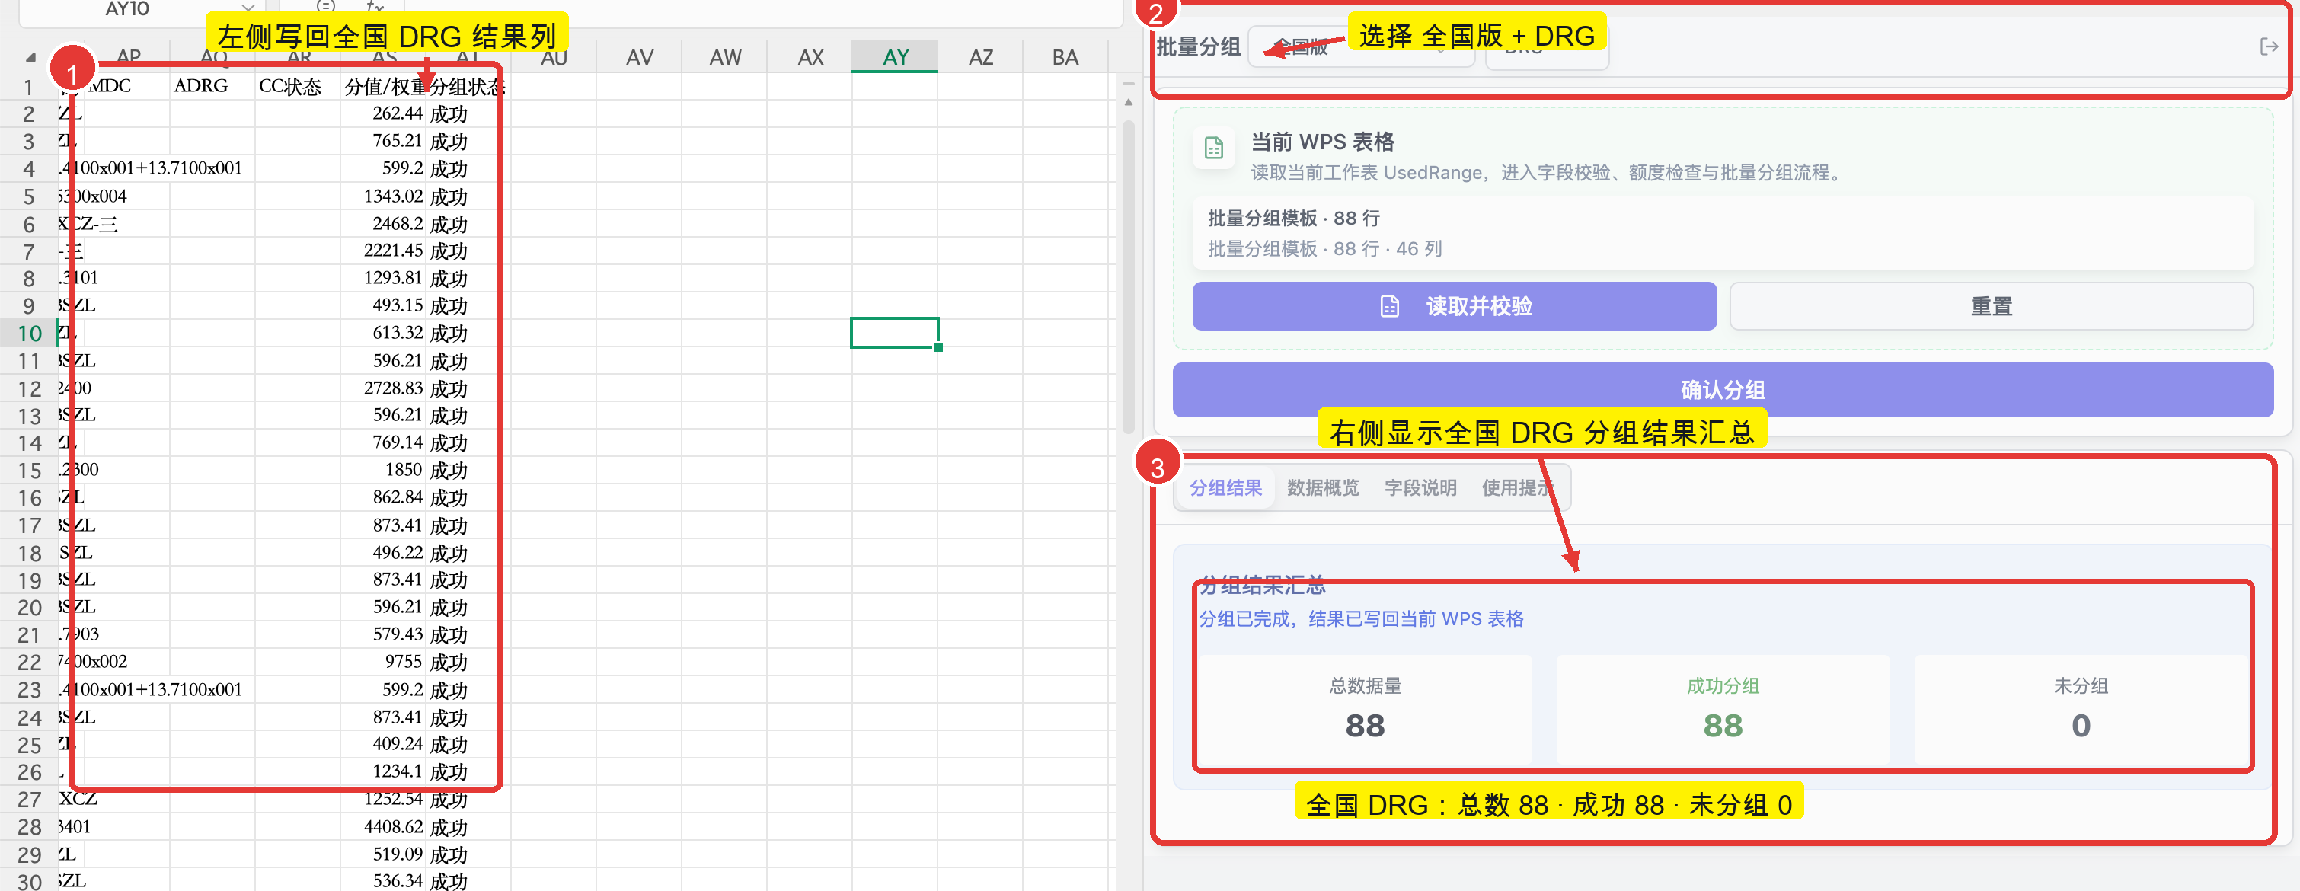Switch to the 数据概览 tab
Image resolution: width=2300 pixels, height=891 pixels.
tap(1322, 487)
